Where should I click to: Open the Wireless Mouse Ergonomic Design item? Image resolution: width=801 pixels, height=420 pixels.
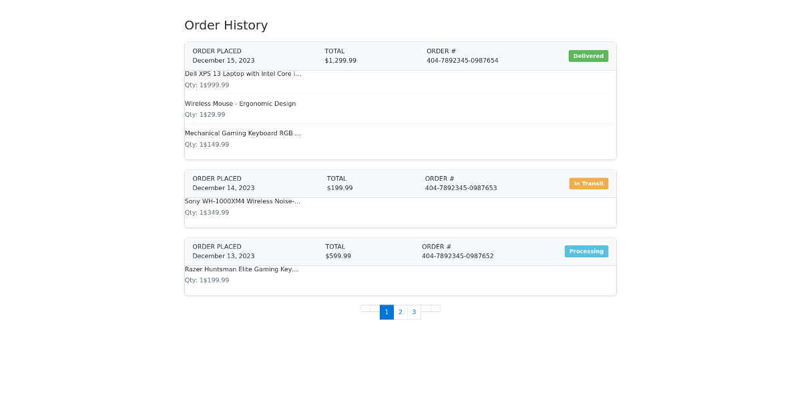pos(240,103)
